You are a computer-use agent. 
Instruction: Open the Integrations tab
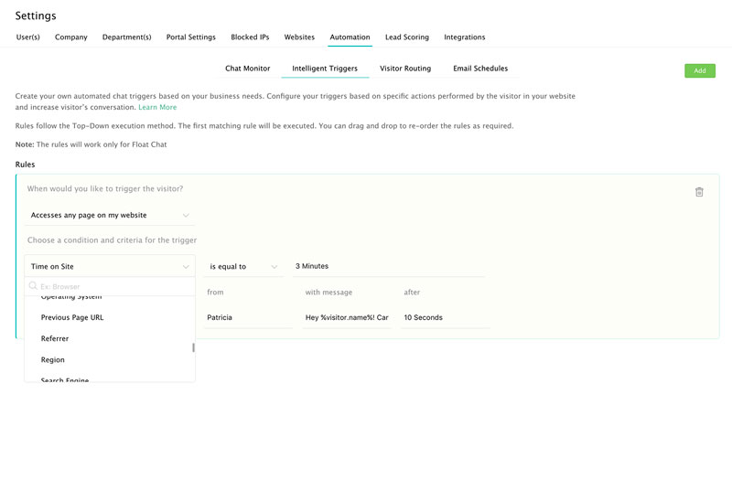click(465, 37)
